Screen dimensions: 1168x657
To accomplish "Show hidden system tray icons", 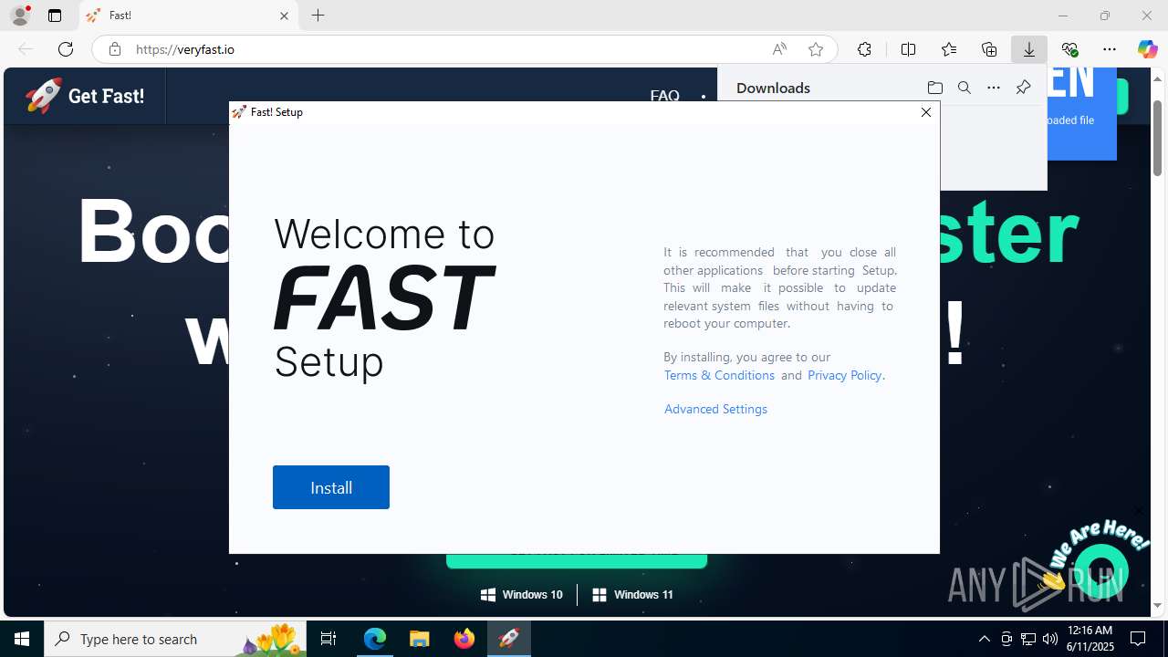I will (984, 639).
